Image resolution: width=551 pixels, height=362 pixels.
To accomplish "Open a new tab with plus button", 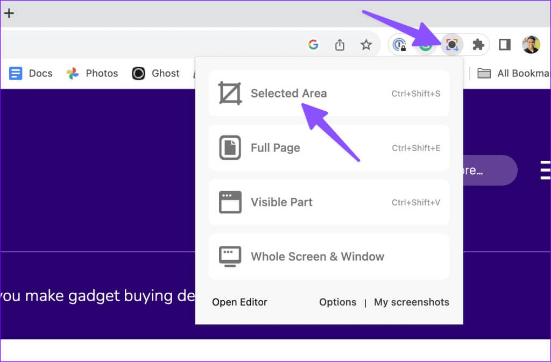I will click(x=9, y=13).
